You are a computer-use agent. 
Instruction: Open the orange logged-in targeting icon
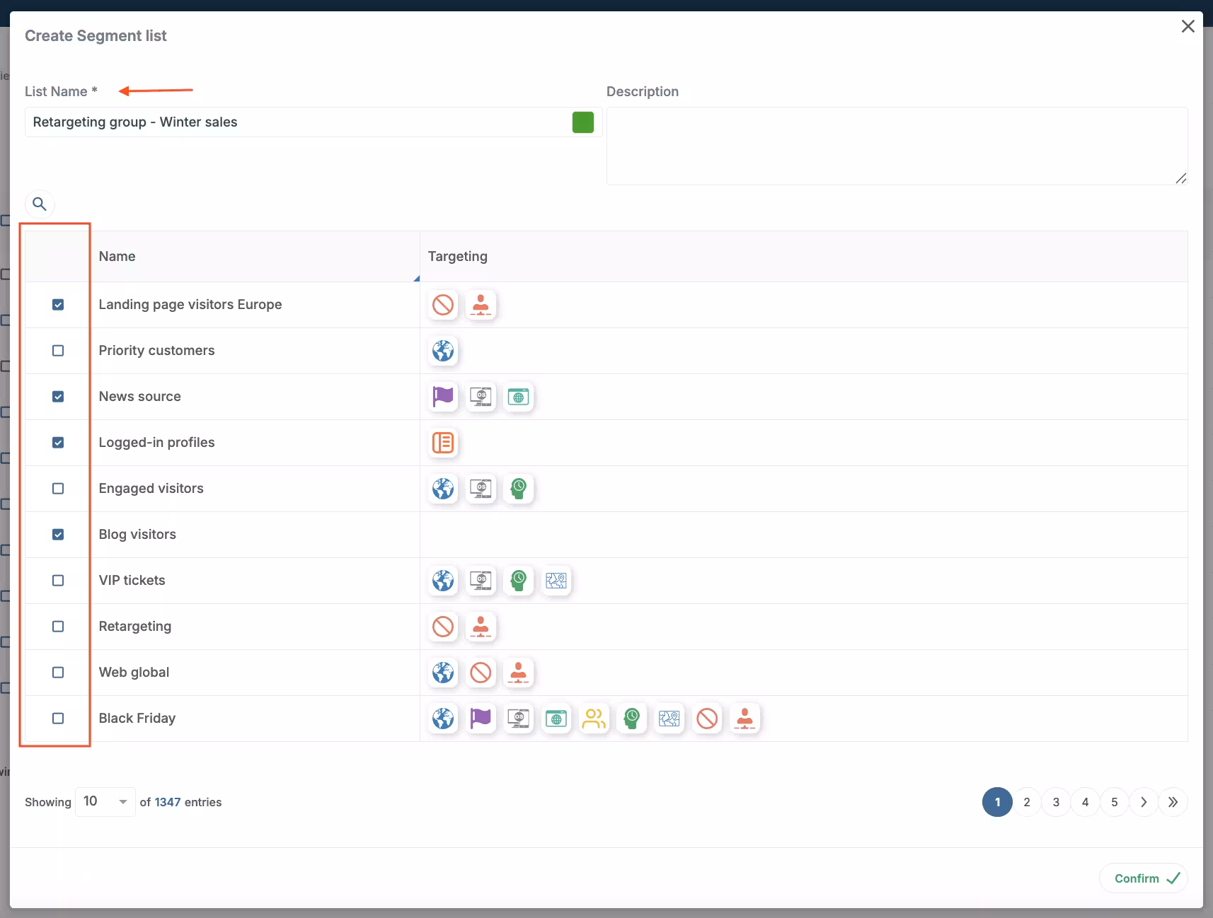coord(443,443)
